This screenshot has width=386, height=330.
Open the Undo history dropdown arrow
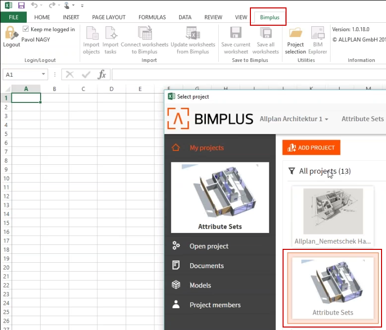tap(41, 5)
